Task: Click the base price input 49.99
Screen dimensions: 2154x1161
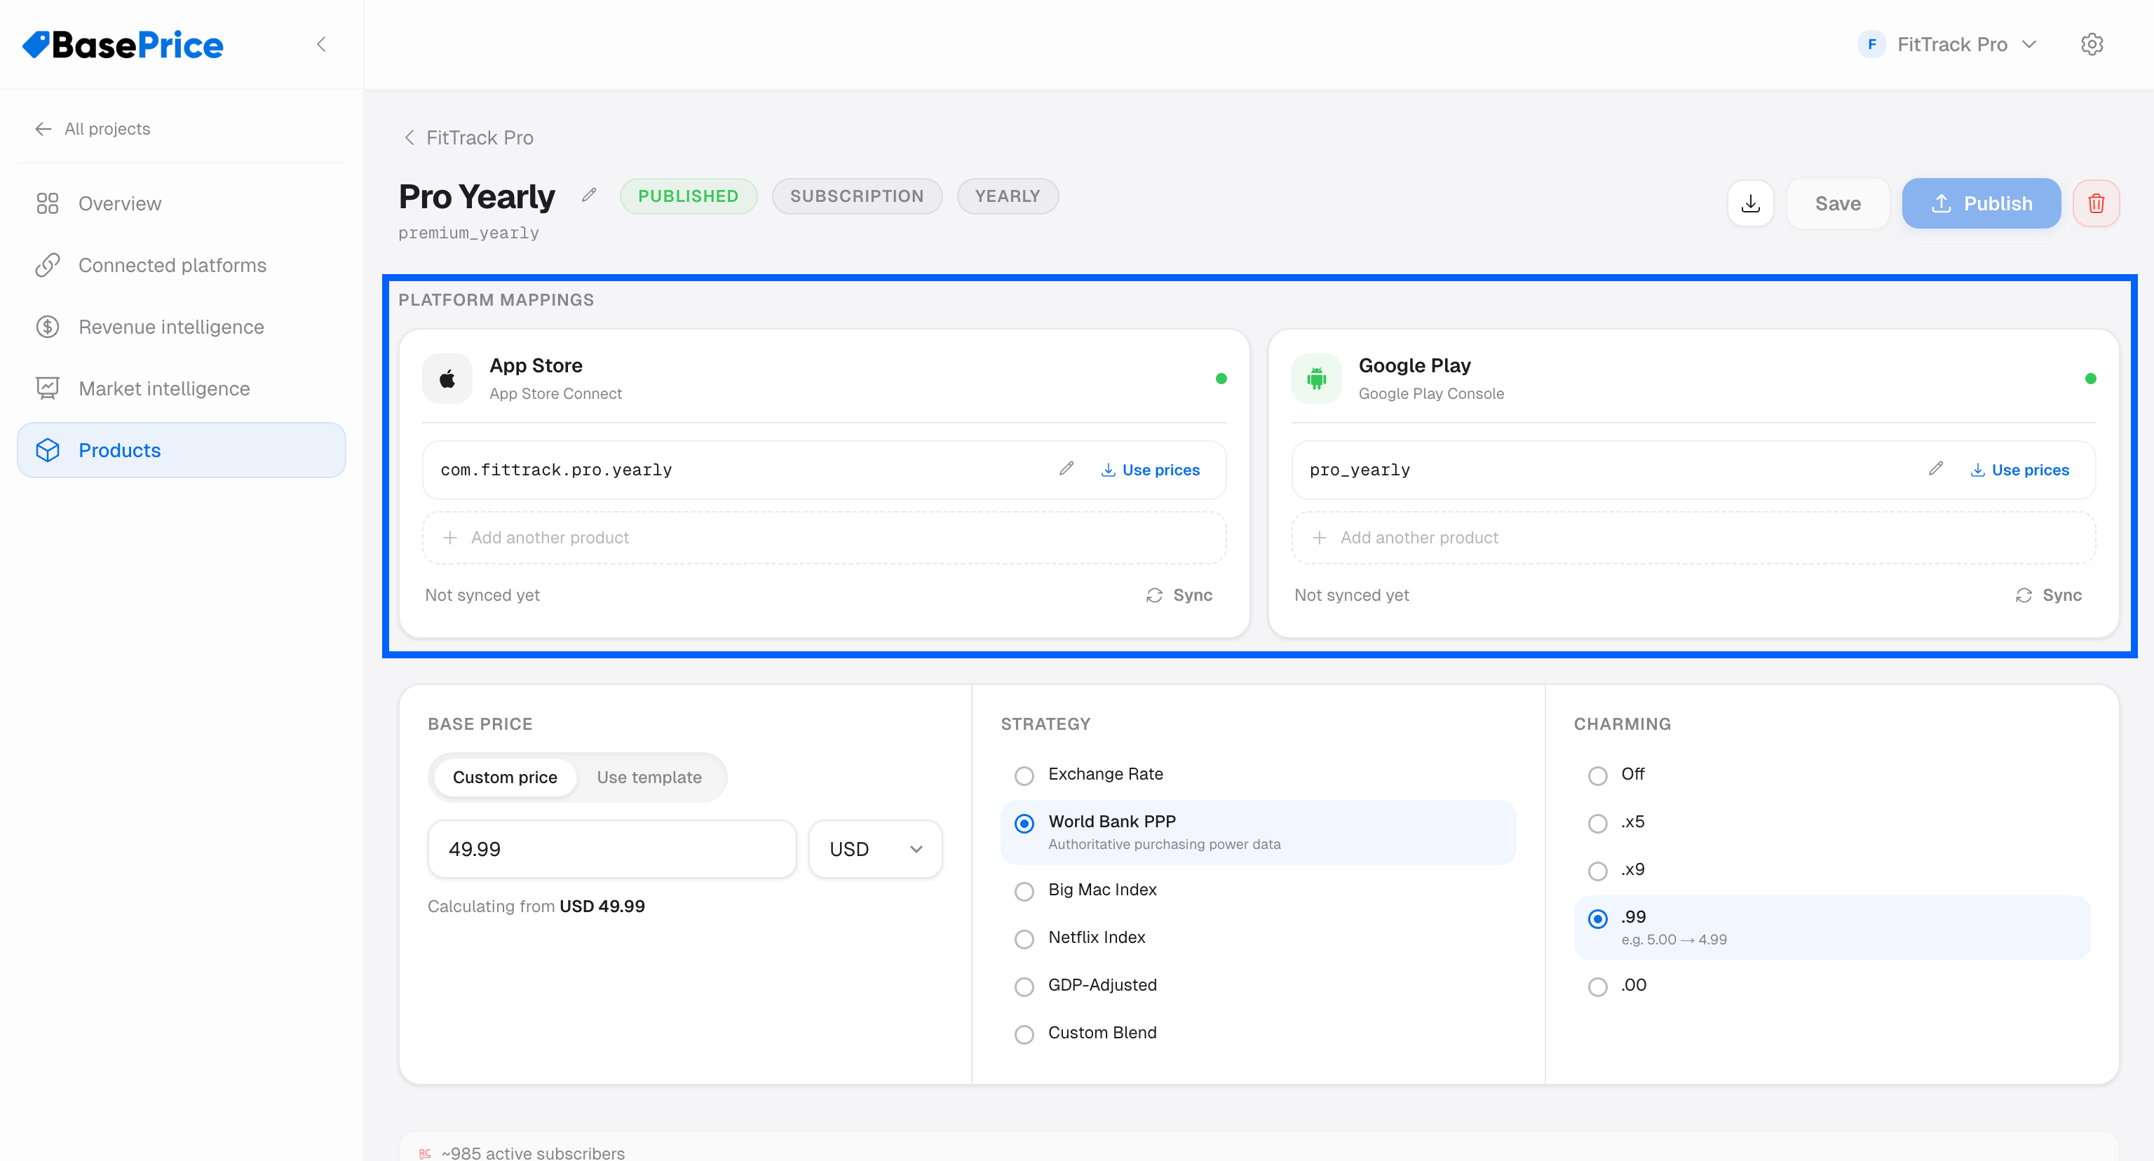Action: [612, 849]
